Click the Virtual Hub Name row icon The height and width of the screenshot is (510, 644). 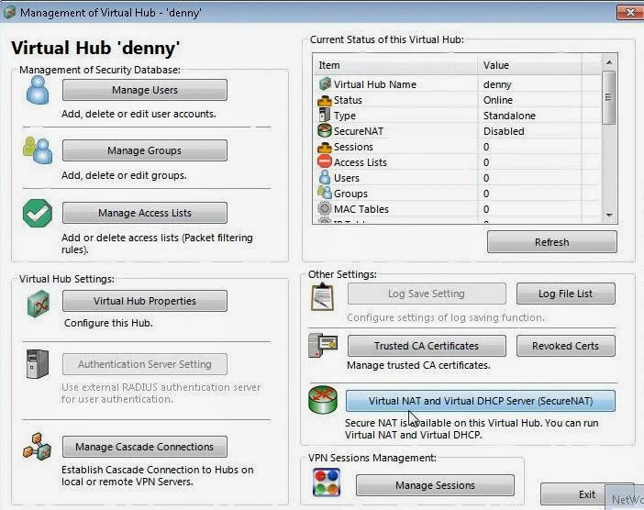pos(325,83)
